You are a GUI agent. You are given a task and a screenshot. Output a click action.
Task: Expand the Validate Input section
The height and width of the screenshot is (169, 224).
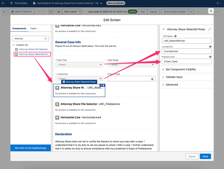click(x=174, y=77)
